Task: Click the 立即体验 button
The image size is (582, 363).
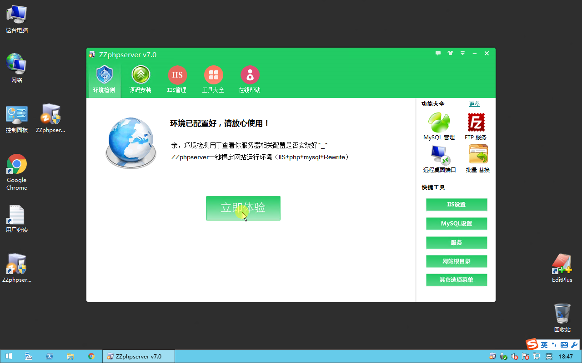Action: tap(243, 208)
